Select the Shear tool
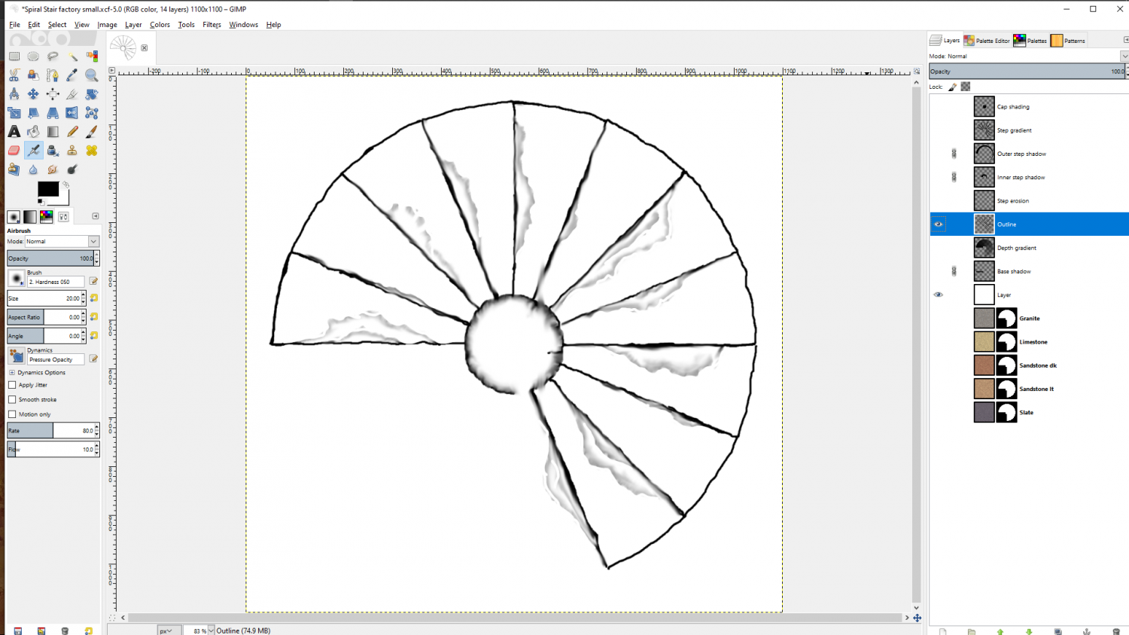 (x=33, y=113)
